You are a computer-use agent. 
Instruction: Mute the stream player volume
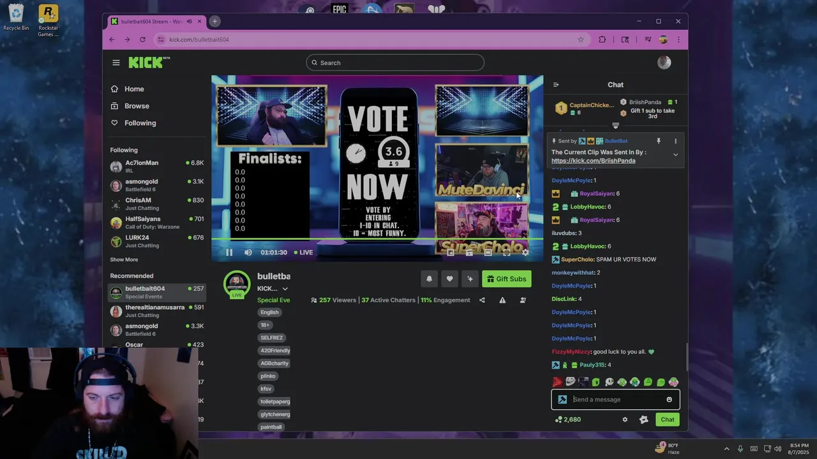[248, 252]
